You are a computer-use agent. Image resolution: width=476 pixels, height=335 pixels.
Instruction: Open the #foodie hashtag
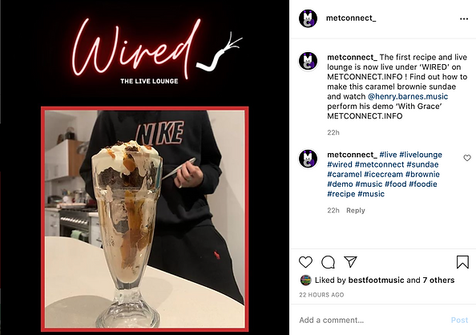tap(423, 184)
